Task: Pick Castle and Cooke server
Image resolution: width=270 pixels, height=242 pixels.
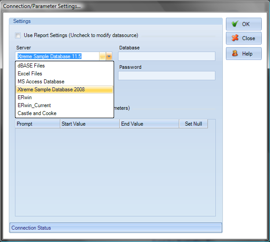Action: pos(64,113)
